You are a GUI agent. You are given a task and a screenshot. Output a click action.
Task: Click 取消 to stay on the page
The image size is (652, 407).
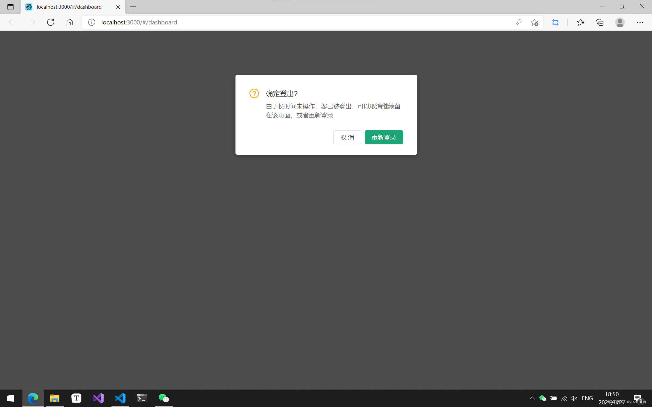point(347,137)
